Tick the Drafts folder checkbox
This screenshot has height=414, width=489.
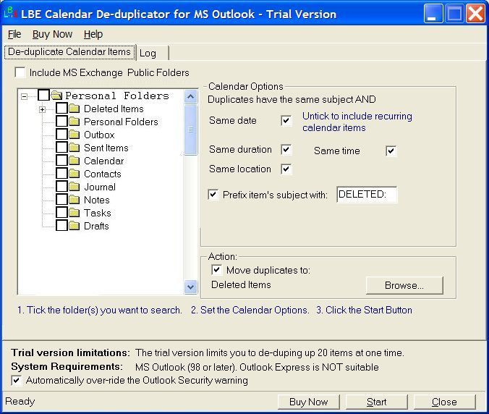click(x=61, y=226)
